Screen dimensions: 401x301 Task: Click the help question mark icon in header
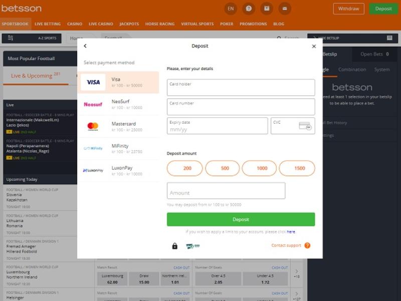coord(249,9)
